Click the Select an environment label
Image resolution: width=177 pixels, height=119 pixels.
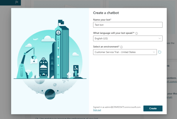(x=106, y=47)
